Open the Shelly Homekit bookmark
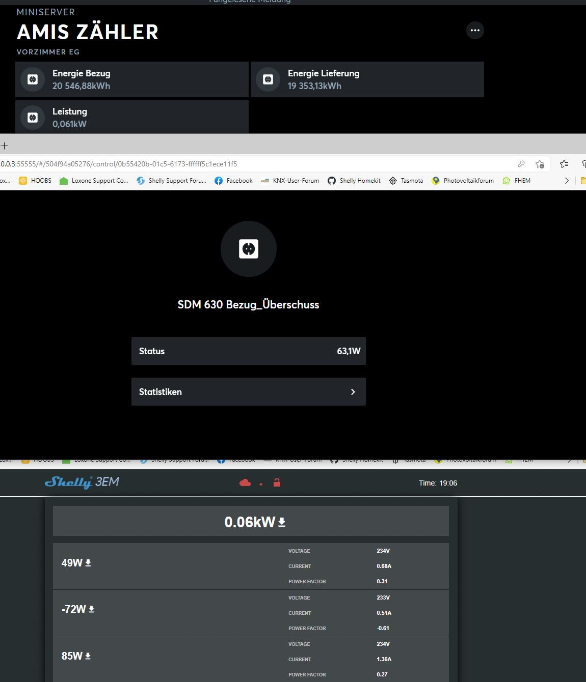586x682 pixels. coord(354,181)
